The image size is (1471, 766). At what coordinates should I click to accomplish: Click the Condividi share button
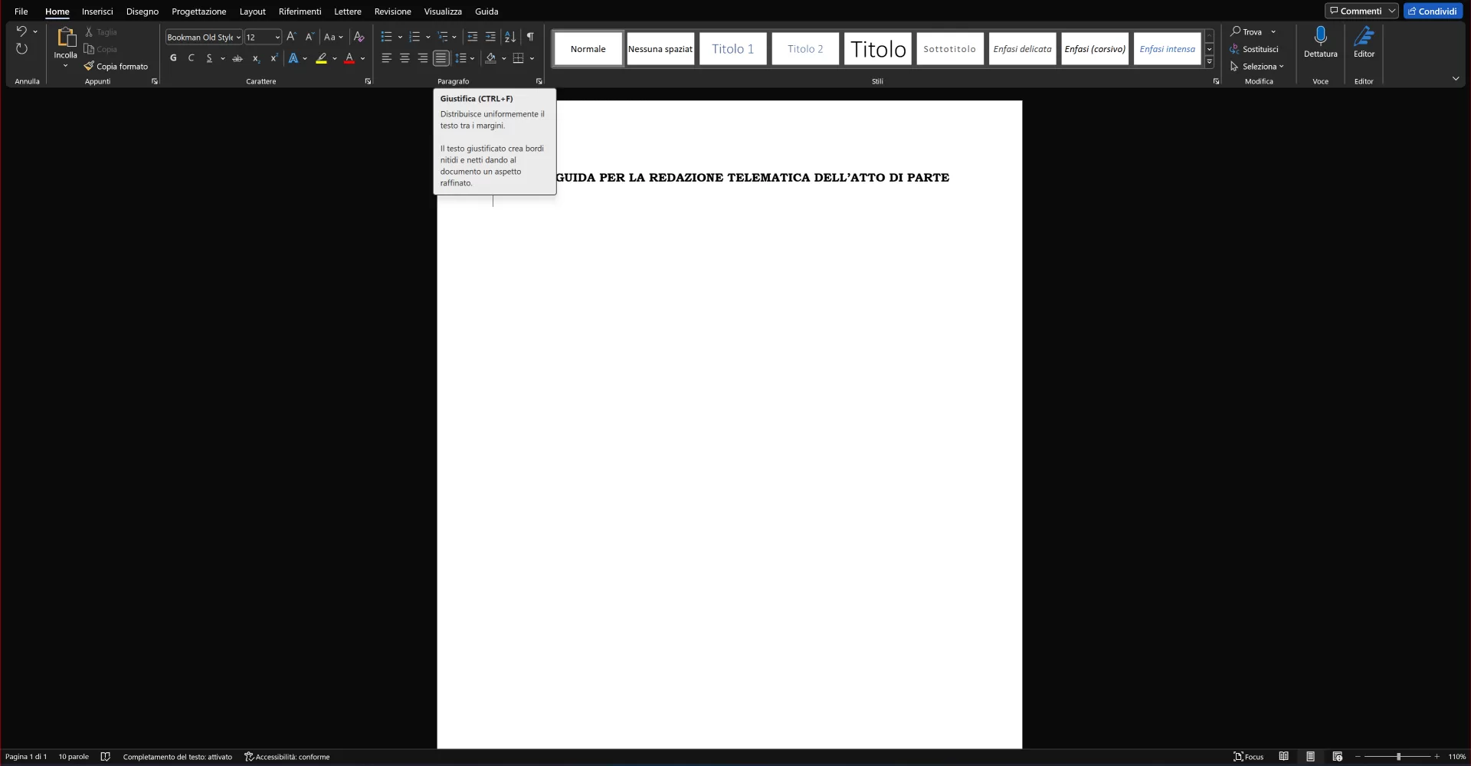coord(1433,11)
